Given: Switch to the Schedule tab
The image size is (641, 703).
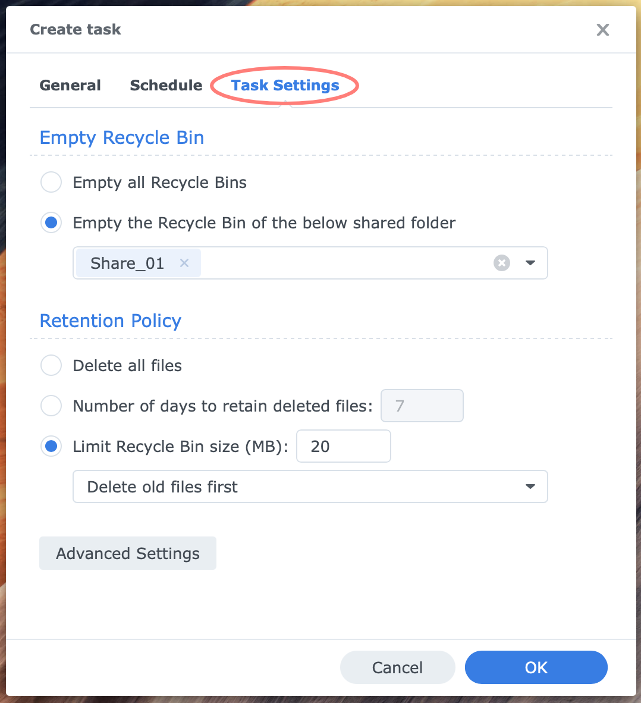Looking at the screenshot, I should [165, 85].
